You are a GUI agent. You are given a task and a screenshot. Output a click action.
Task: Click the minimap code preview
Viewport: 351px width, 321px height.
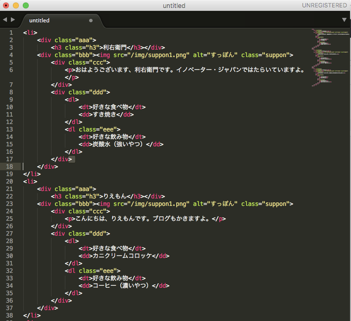click(326, 57)
